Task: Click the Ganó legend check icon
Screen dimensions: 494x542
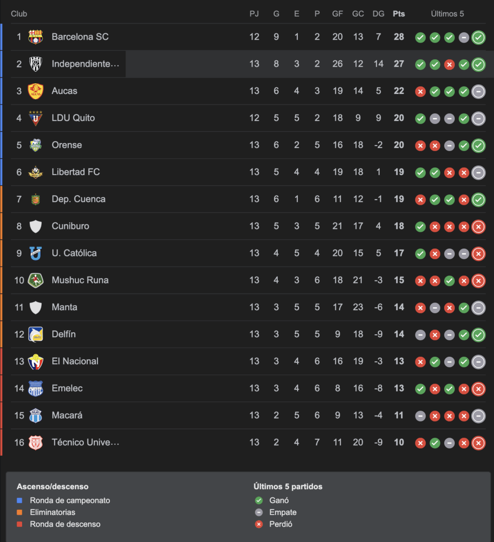Action: (259, 500)
